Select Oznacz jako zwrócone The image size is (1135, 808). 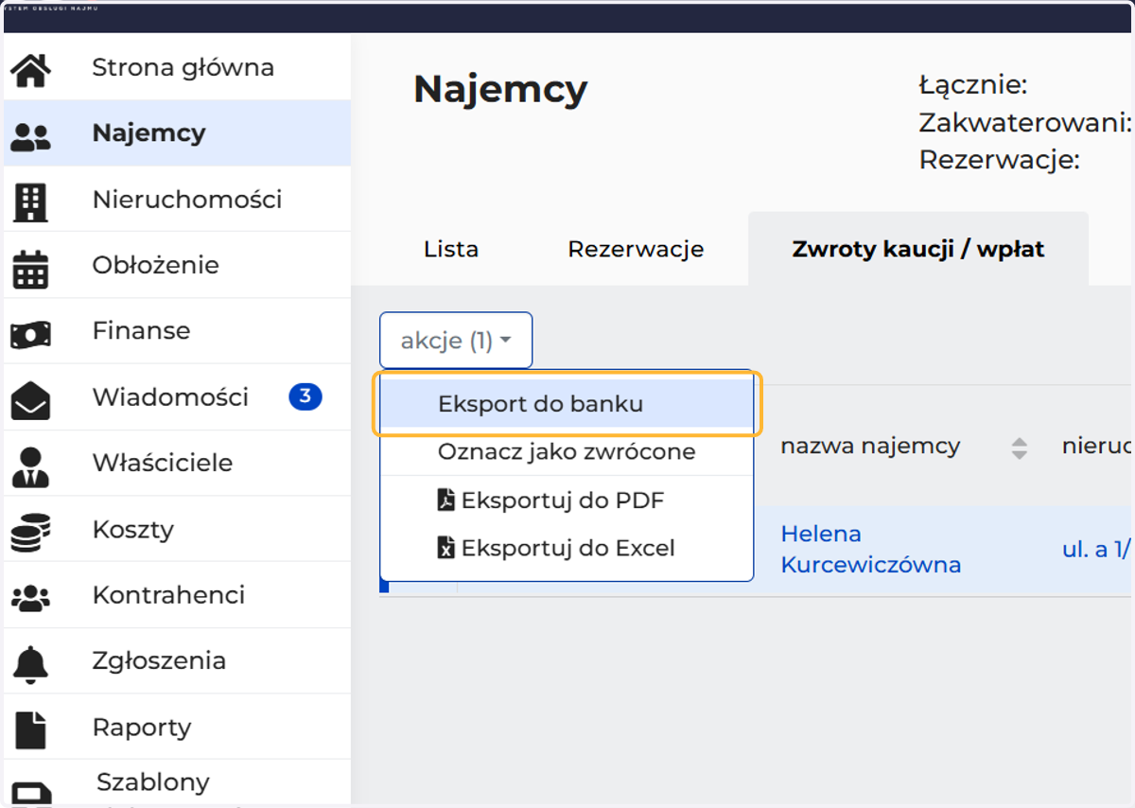pos(567,451)
